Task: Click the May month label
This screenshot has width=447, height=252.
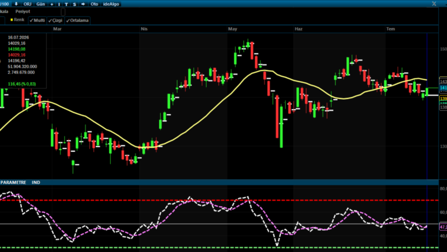Action: [232, 29]
